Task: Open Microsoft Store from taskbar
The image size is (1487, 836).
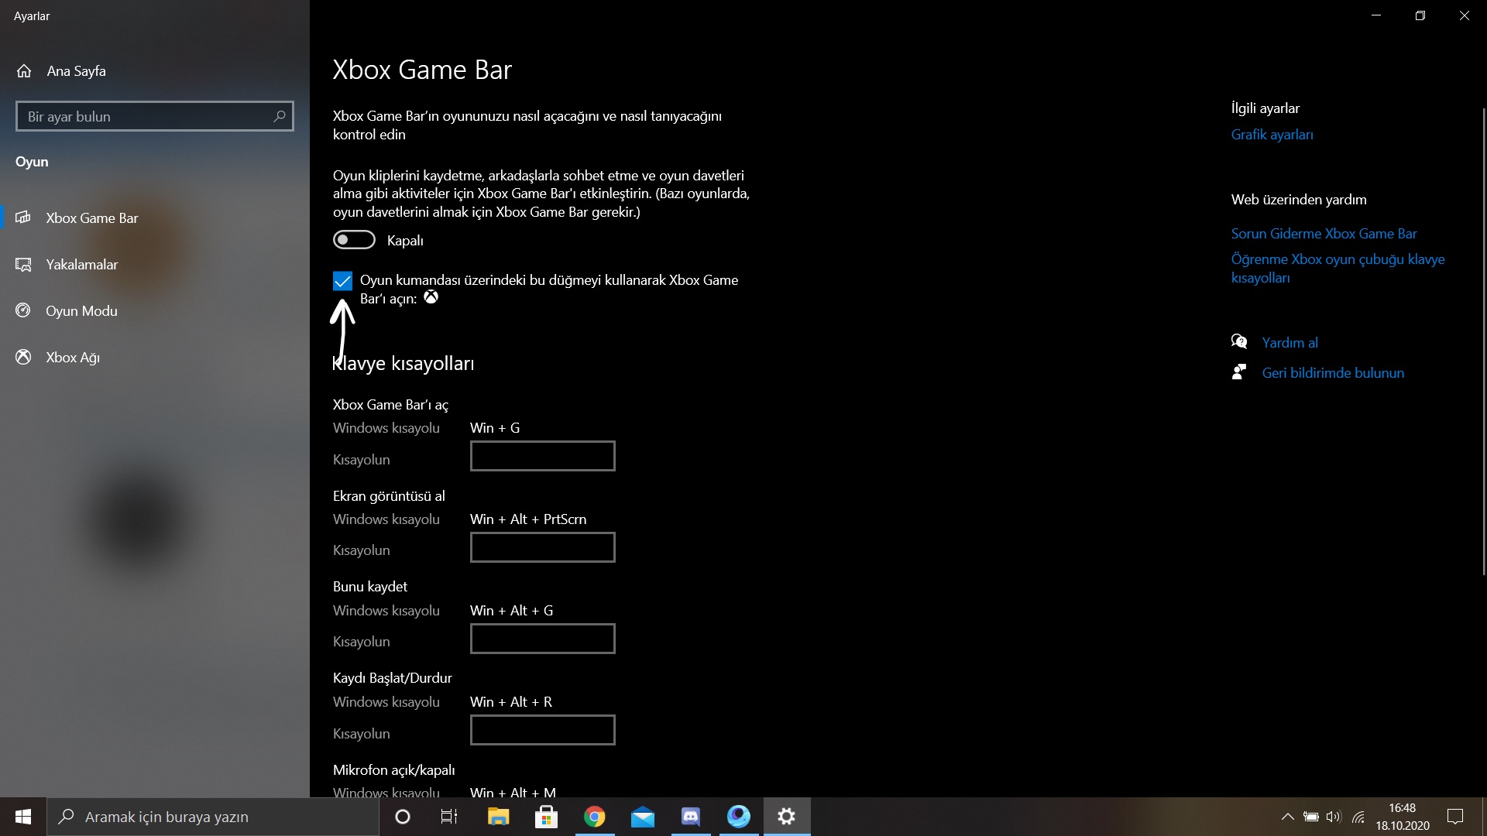Action: pos(546,817)
